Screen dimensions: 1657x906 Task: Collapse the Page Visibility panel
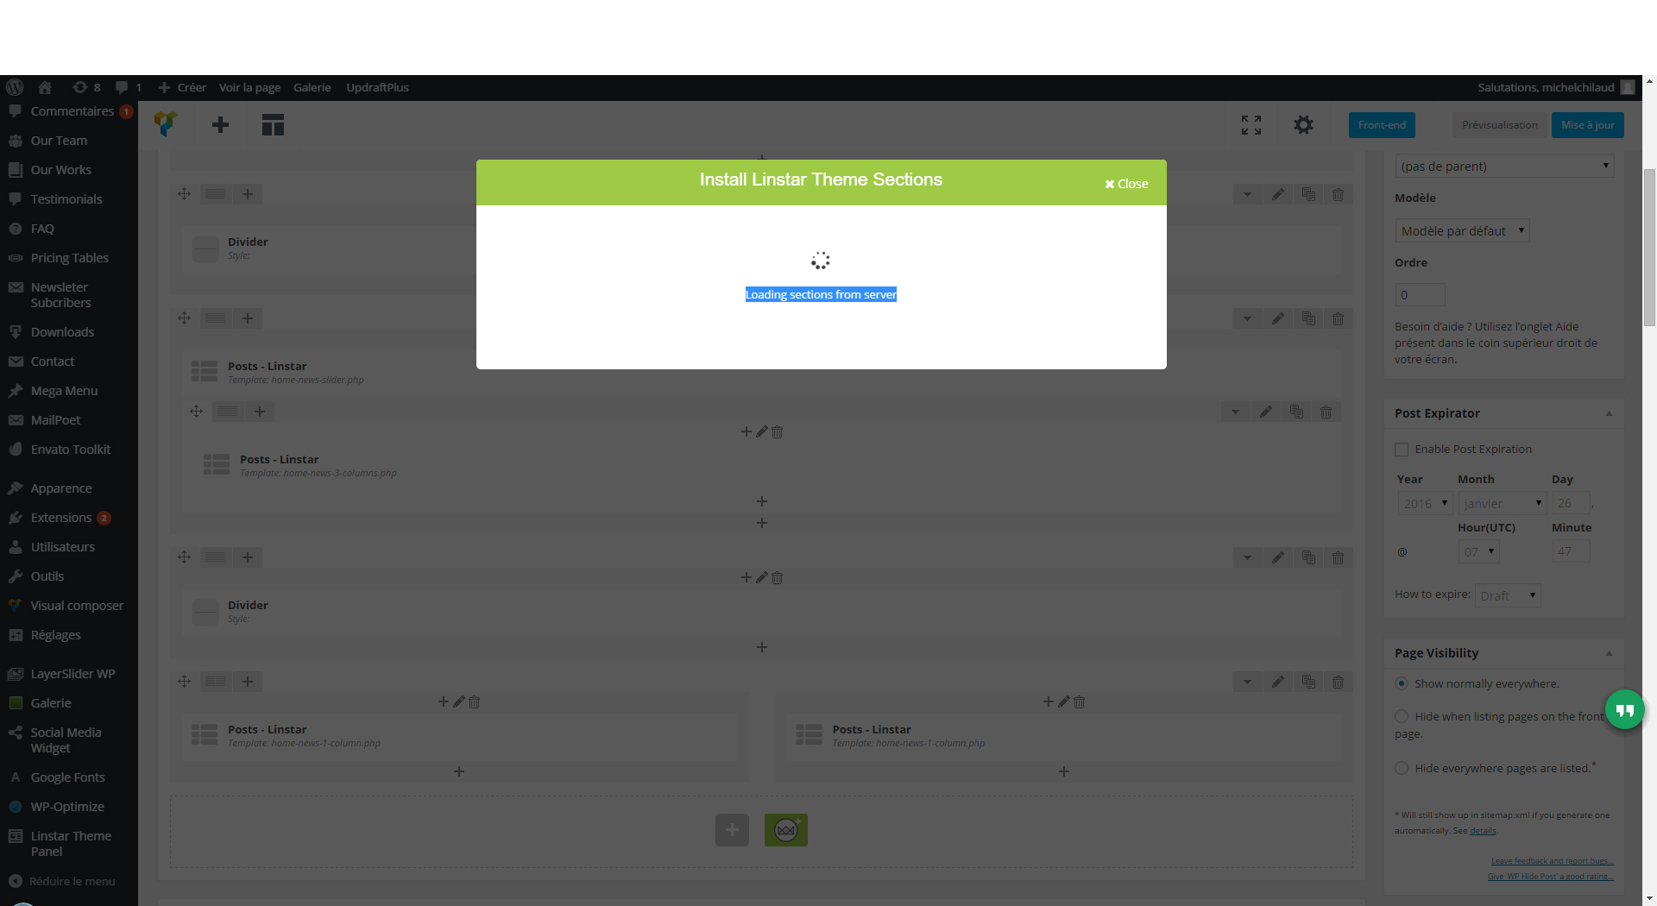click(1609, 653)
